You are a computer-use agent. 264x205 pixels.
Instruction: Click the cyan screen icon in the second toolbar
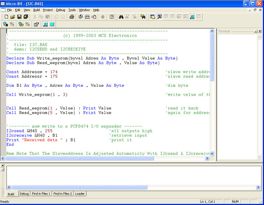click(x=52, y=24)
